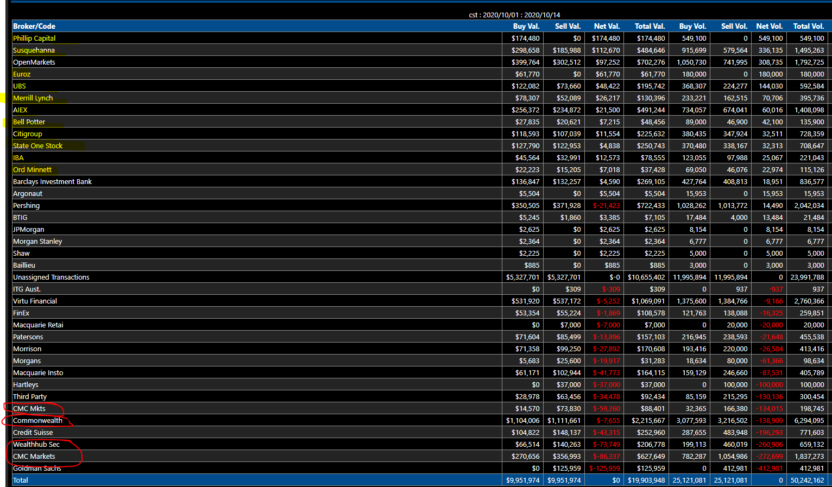Select the Citigroup broker row
The height and width of the screenshot is (487, 832).
click(x=421, y=134)
